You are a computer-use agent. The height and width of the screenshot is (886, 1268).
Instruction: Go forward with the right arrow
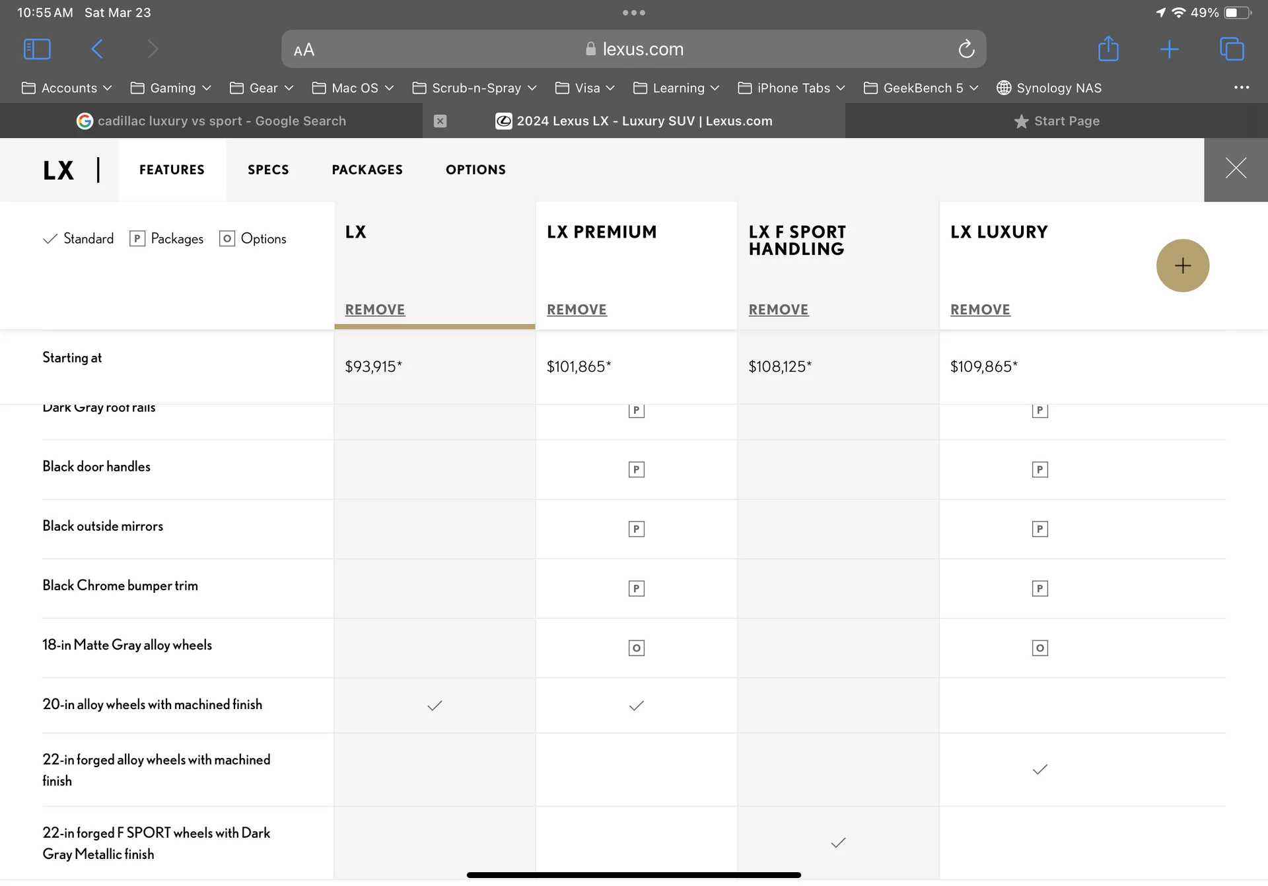(x=153, y=49)
